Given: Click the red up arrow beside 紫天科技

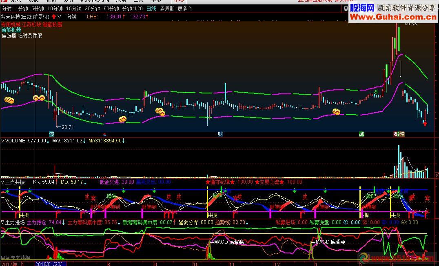Looking at the screenshot, I should click(54, 17).
